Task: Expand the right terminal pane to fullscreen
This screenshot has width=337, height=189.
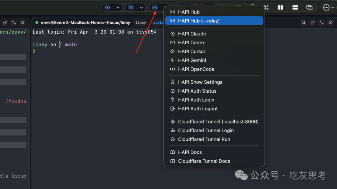Action: coord(321,22)
